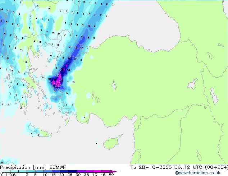Viewport: 228px width, 176px height.
Task: Select the '(00+204)' forecast offset text
Action: click(x=216, y=167)
